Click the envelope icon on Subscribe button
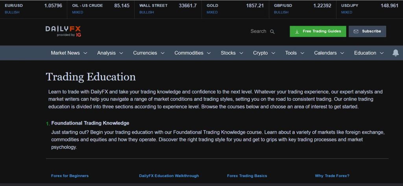Screen dimensions: 403x186 [x=356, y=31]
